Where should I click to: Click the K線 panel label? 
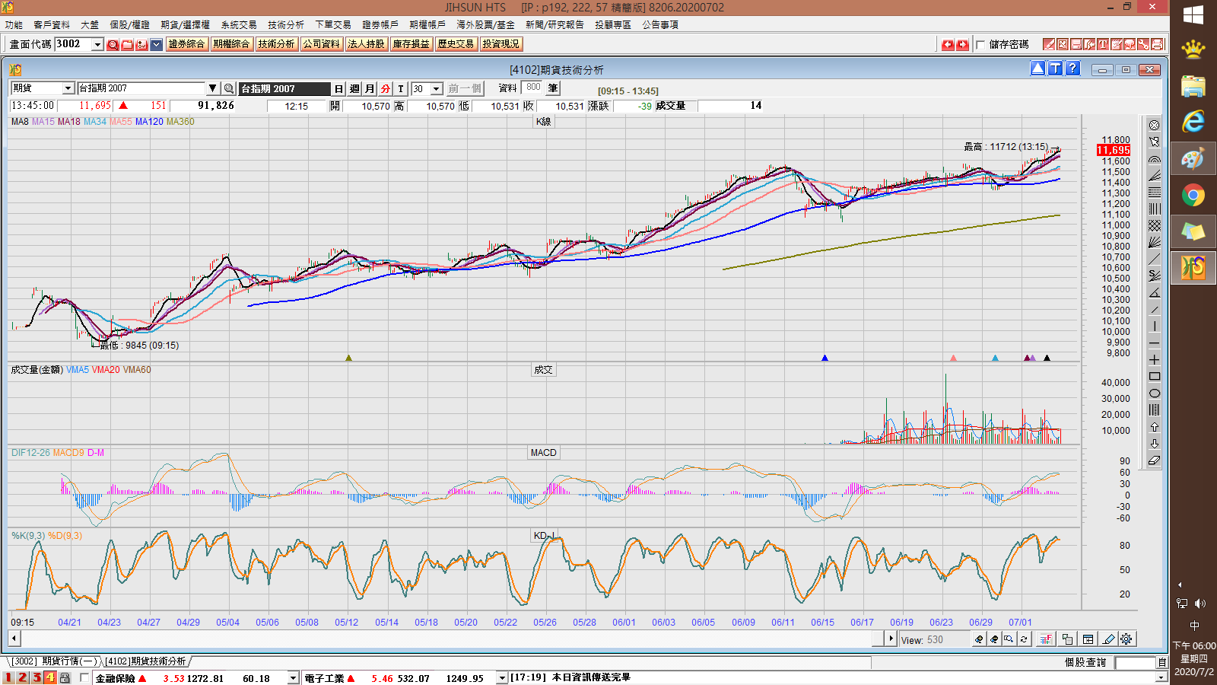click(543, 122)
